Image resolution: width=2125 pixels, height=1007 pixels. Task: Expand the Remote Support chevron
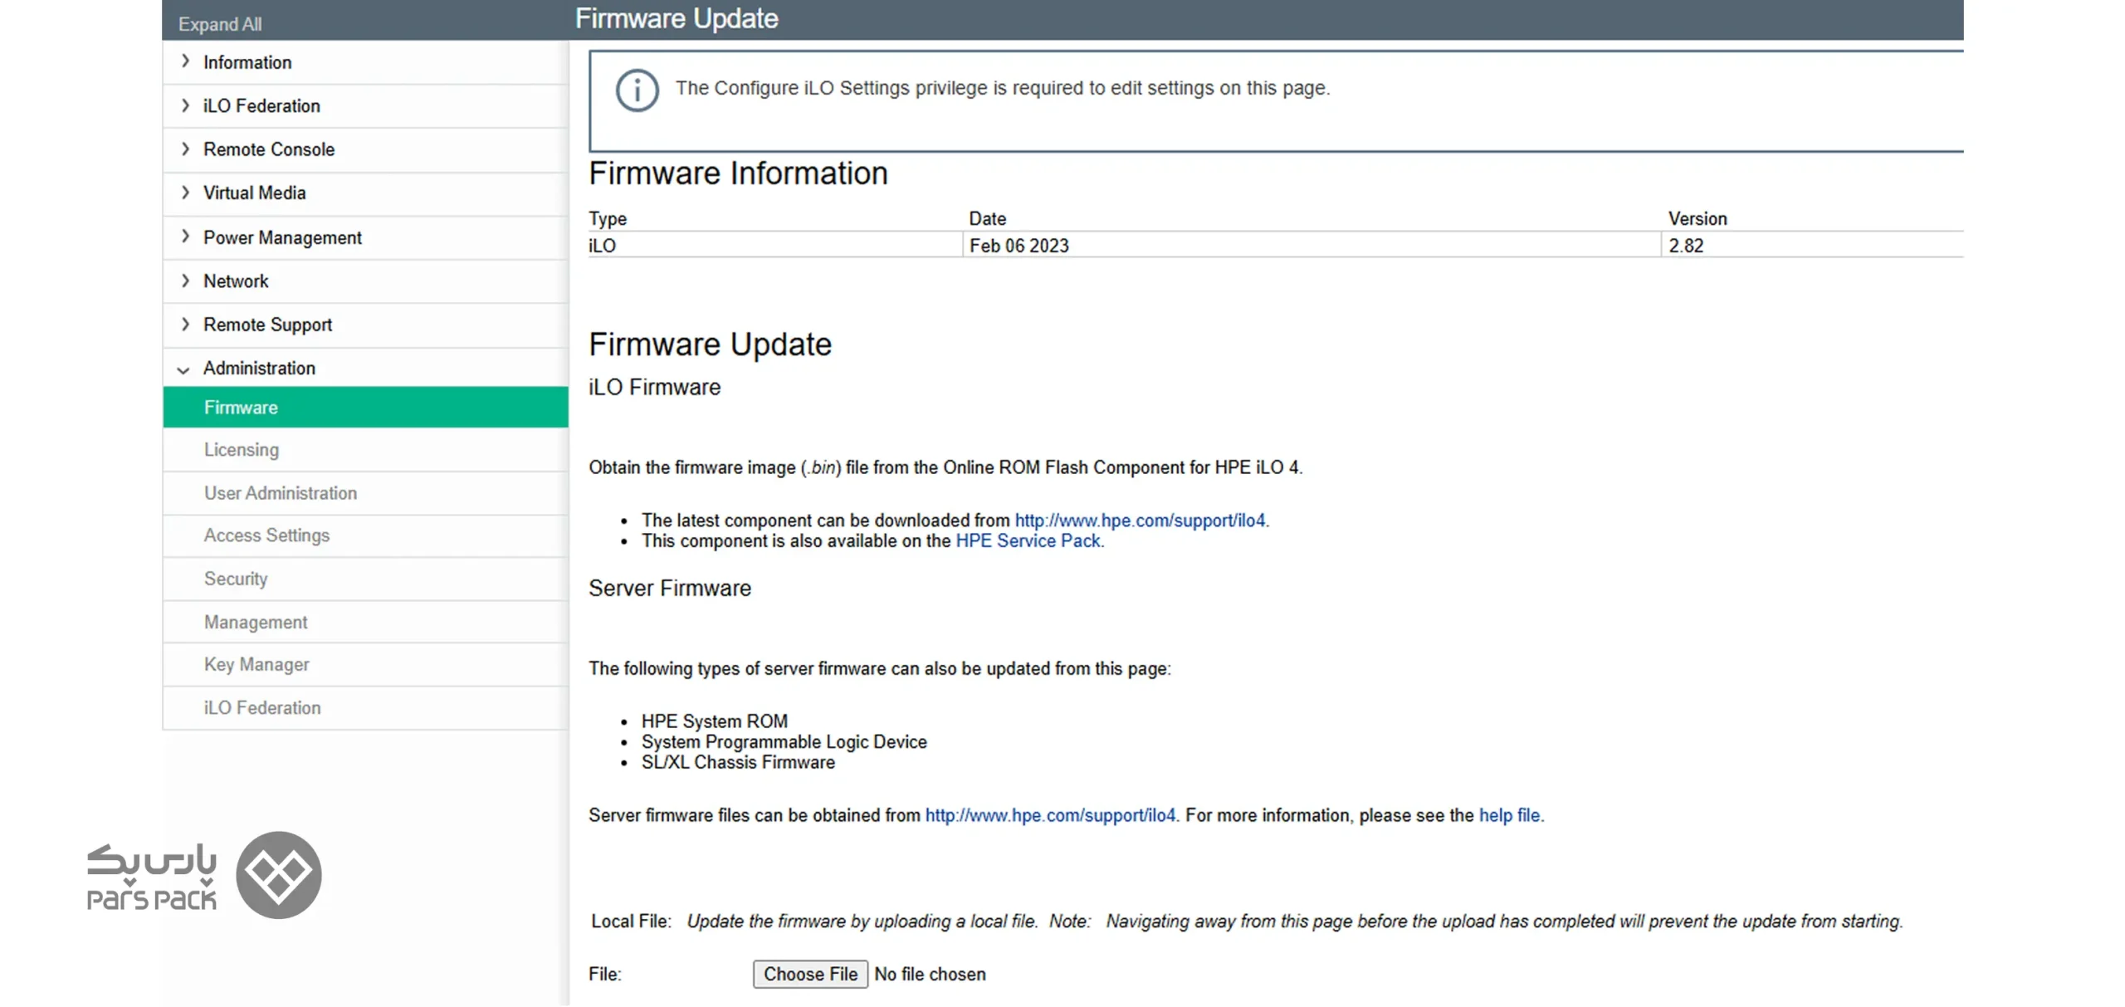point(185,324)
